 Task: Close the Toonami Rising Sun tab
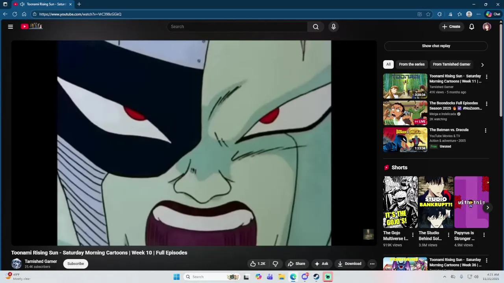pyautogui.click(x=70, y=4)
